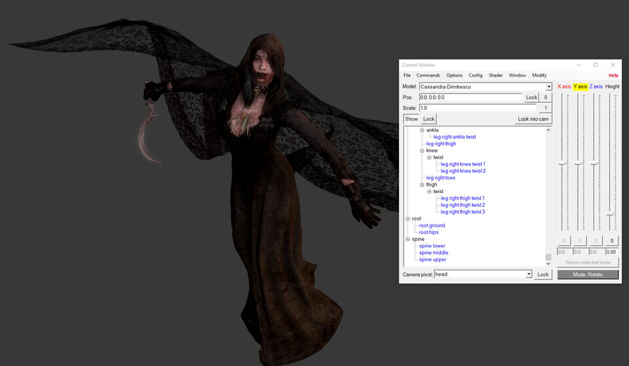The height and width of the screenshot is (366, 629).
Task: Open the Shader menu
Action: click(x=495, y=75)
